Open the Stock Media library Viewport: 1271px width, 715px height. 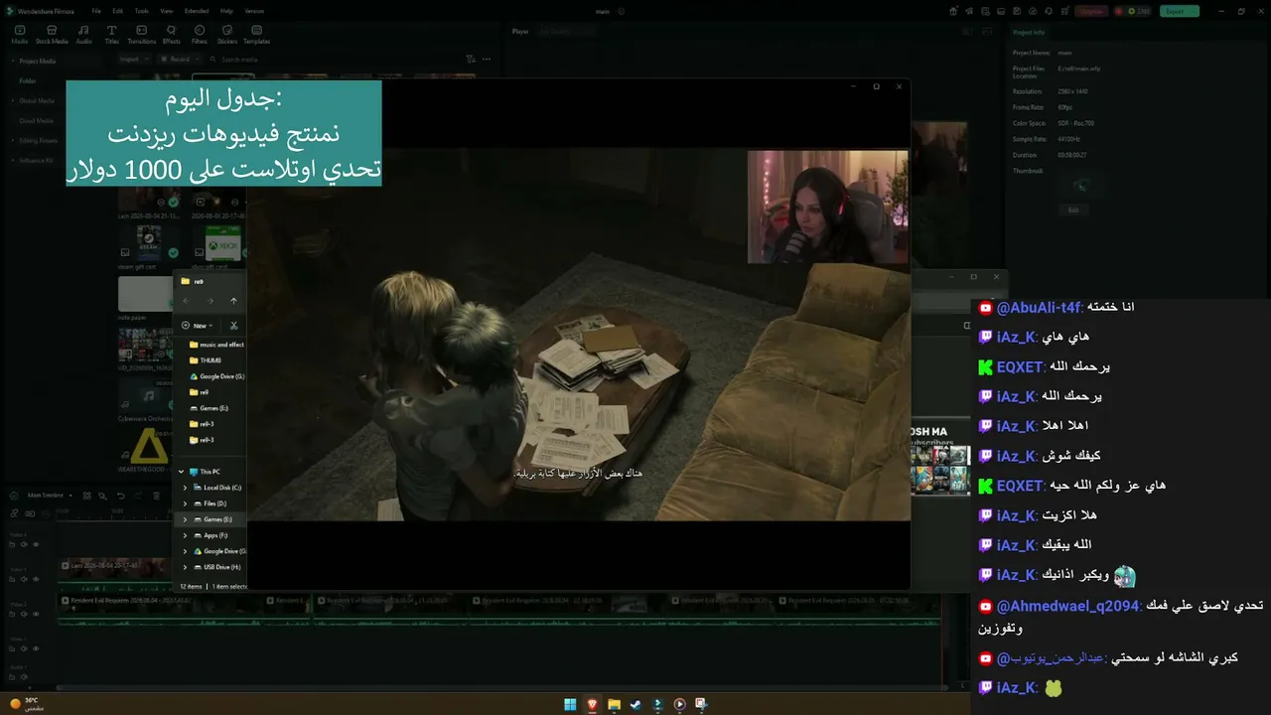tap(52, 35)
